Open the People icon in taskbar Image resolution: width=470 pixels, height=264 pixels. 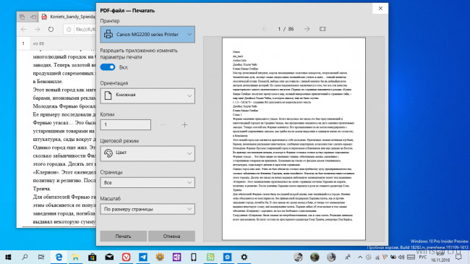pos(348,257)
